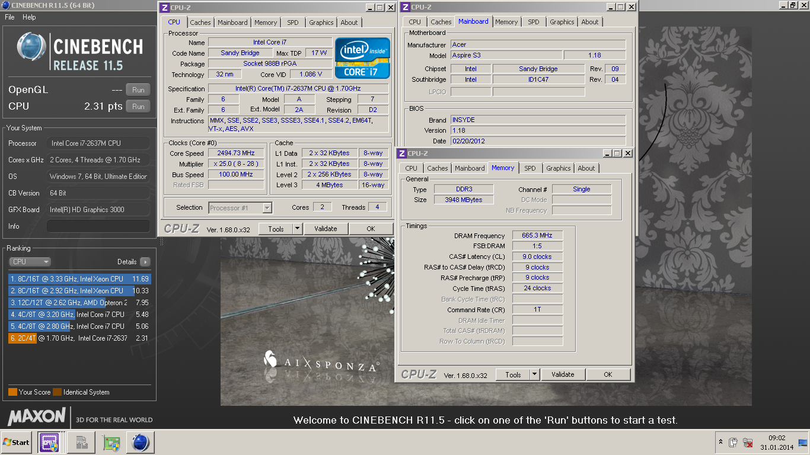Switch to CPU tab in Memory CPU-Z window
The image size is (810, 455).
point(412,168)
